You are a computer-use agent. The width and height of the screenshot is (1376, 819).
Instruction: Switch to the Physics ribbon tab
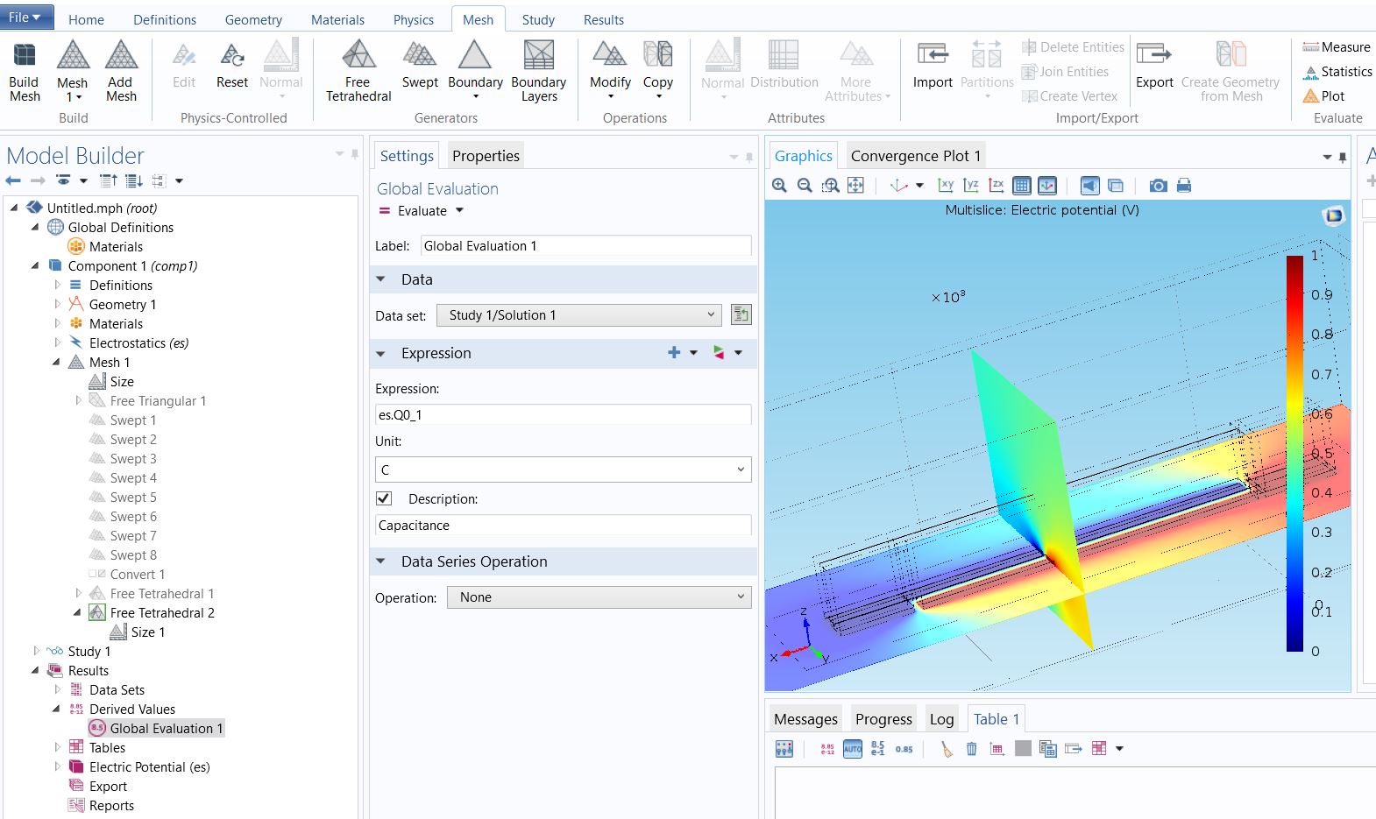coord(413,19)
